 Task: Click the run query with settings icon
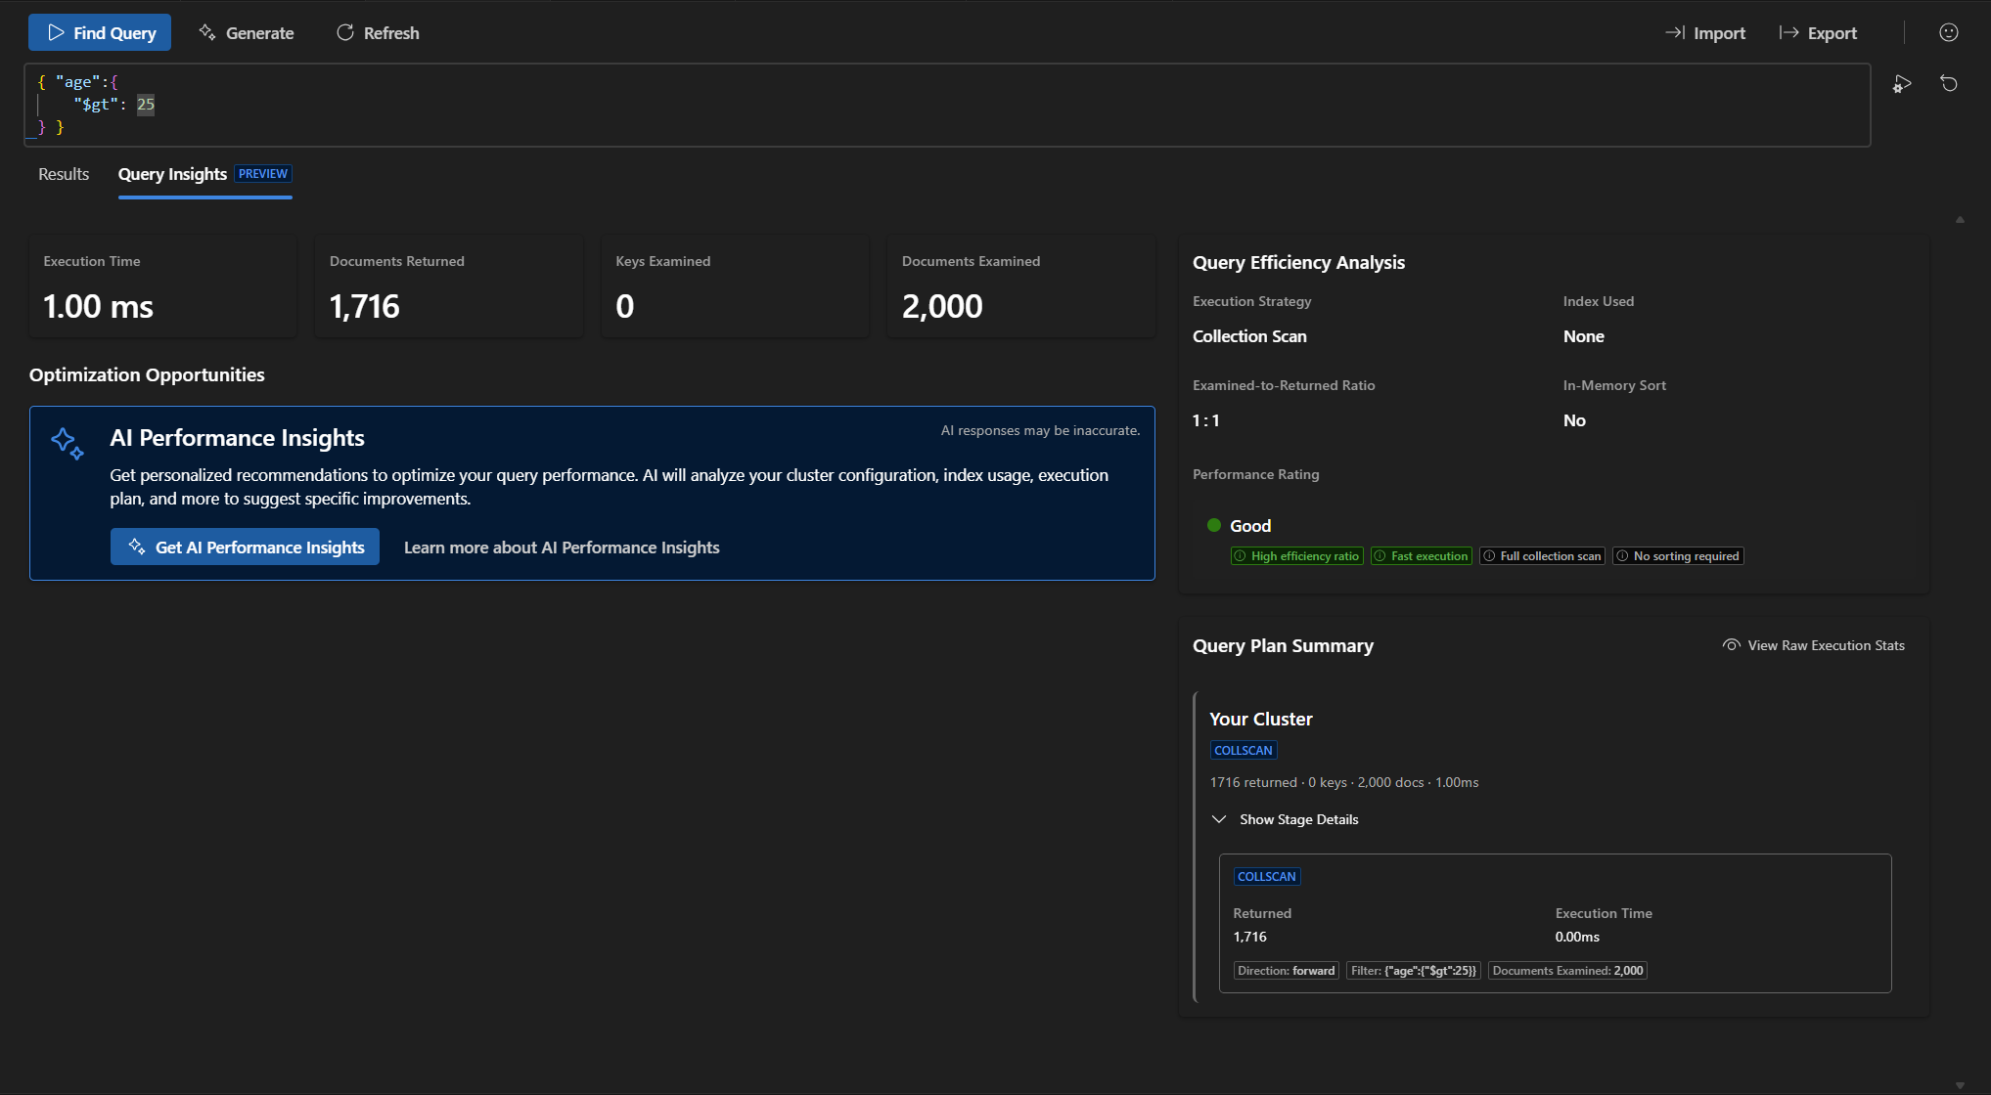pyautogui.click(x=1901, y=84)
